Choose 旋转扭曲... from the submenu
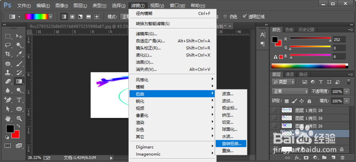 [231, 143]
